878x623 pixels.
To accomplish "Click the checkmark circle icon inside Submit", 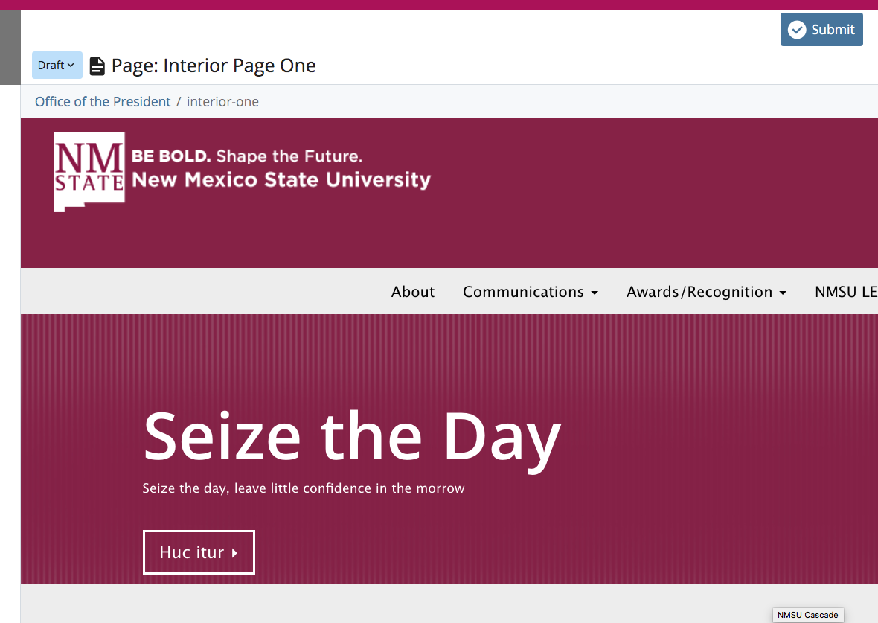I will [797, 30].
